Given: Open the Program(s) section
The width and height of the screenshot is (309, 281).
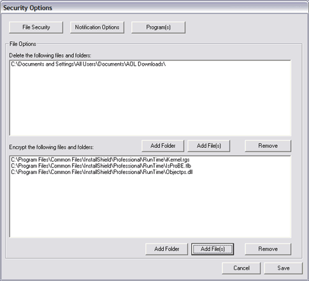Looking at the screenshot, I should click(158, 27).
